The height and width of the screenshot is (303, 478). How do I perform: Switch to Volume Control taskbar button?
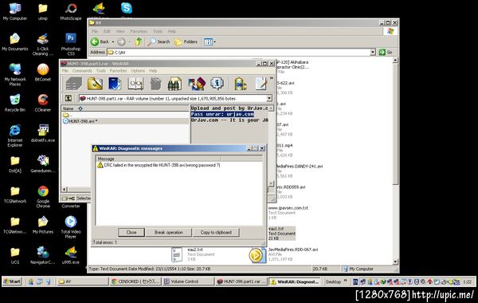[188, 281]
